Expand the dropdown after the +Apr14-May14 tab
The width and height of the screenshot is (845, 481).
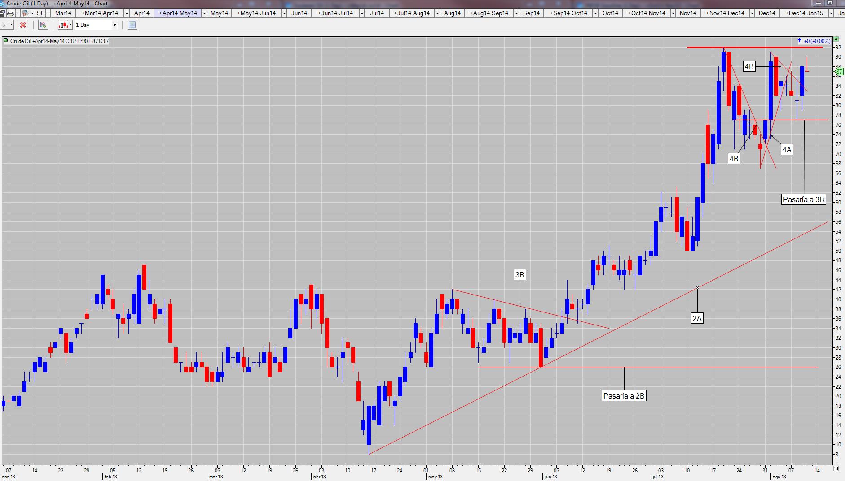[x=204, y=13]
